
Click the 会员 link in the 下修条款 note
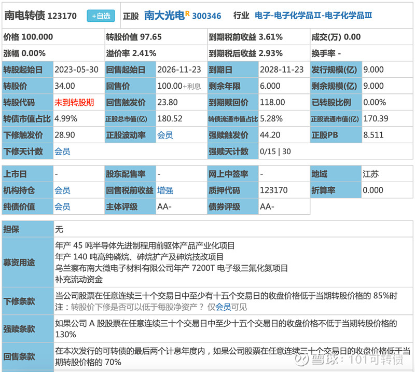tap(223, 307)
